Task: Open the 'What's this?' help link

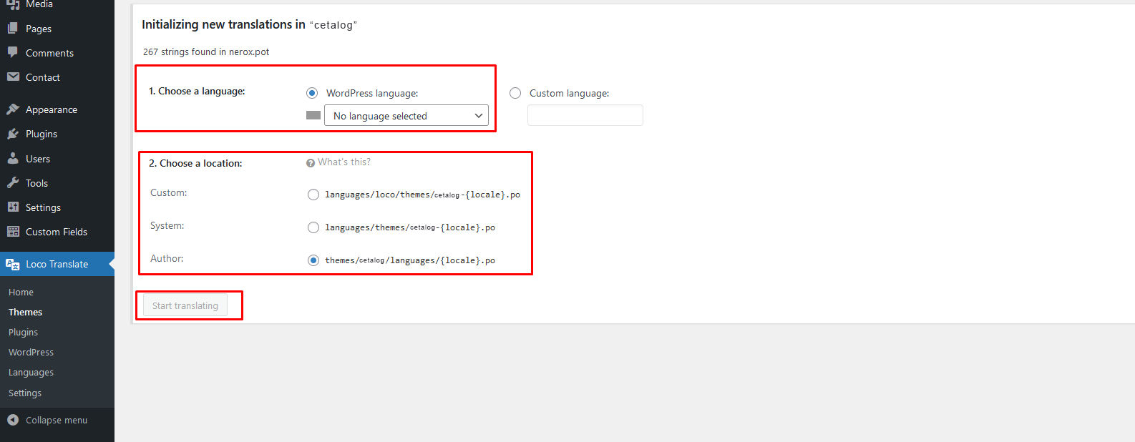Action: [344, 162]
